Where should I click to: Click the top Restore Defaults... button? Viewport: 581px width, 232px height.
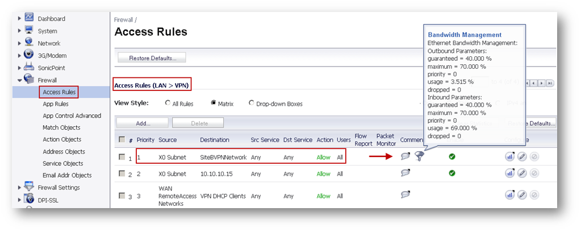tap(152, 58)
